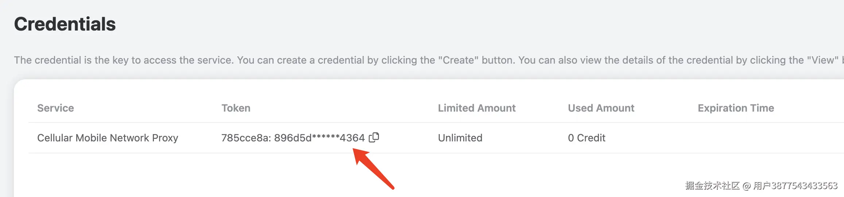Click the empty Expiration Time cell in proxy row

[x=736, y=138]
